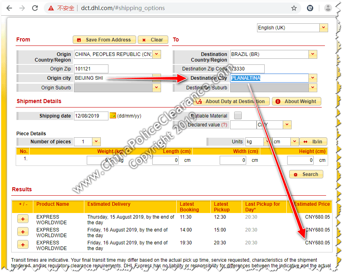The height and width of the screenshot is (275, 345).
Task: Click the Search button
Action: (x=306, y=174)
